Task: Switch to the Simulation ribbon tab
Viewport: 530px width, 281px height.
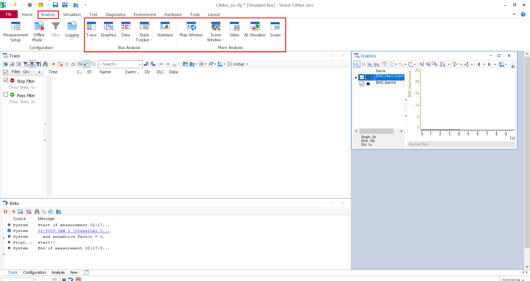Action: (72, 14)
